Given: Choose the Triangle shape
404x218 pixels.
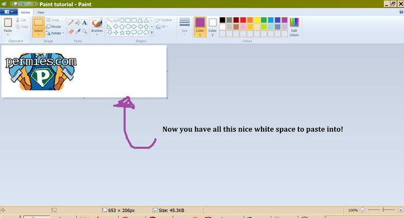Looking at the screenshot, I should pos(147,20).
